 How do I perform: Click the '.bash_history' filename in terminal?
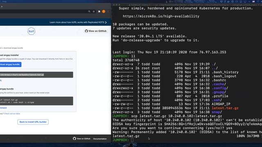(225, 72)
